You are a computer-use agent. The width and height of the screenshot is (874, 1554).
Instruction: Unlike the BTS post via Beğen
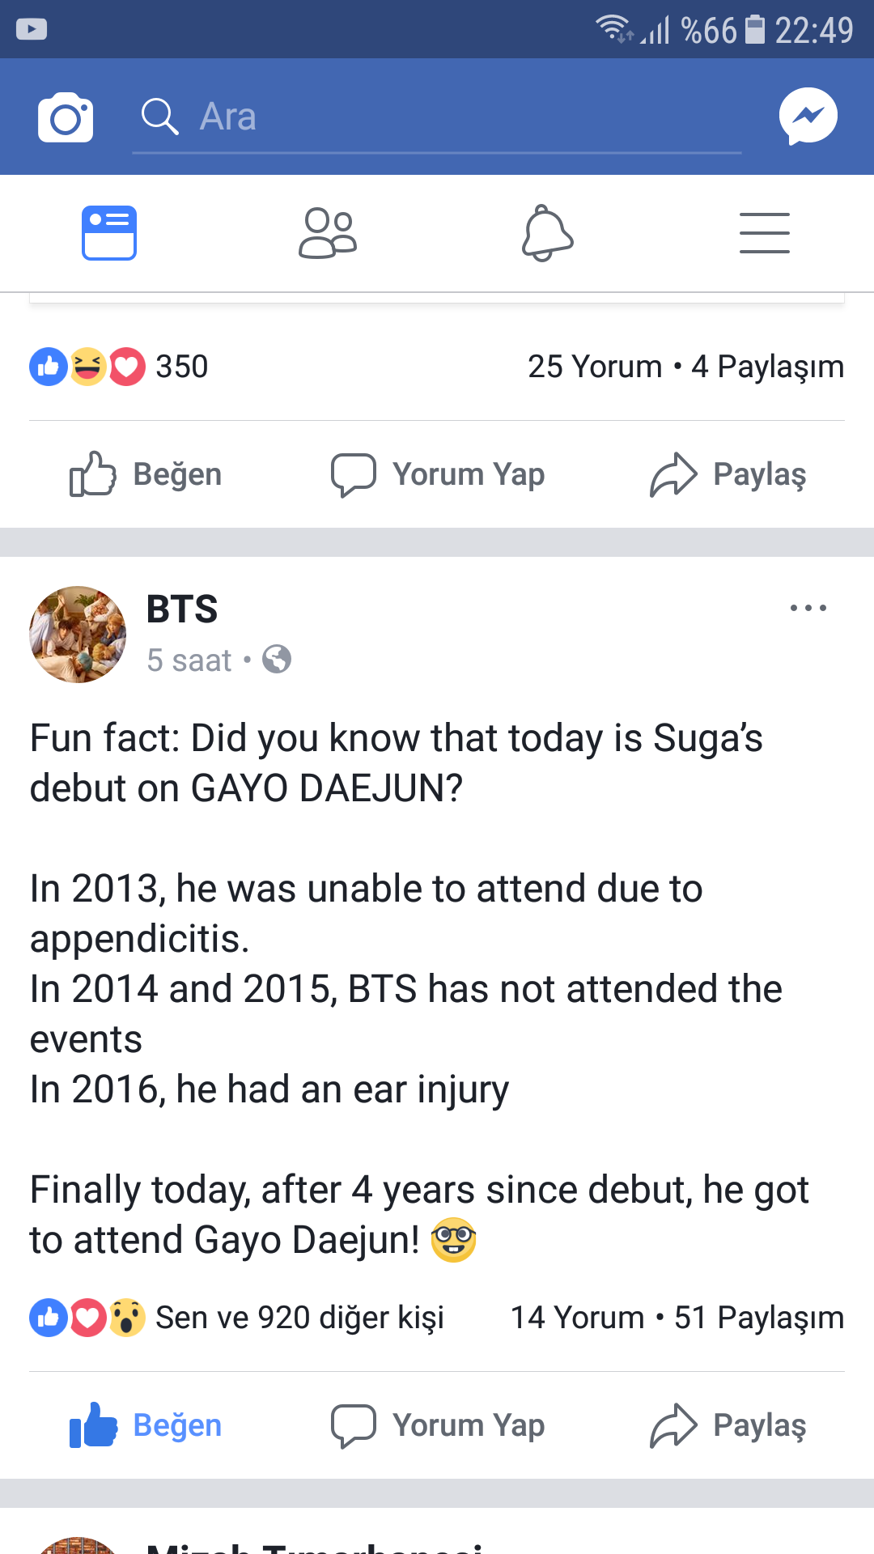point(146,1425)
